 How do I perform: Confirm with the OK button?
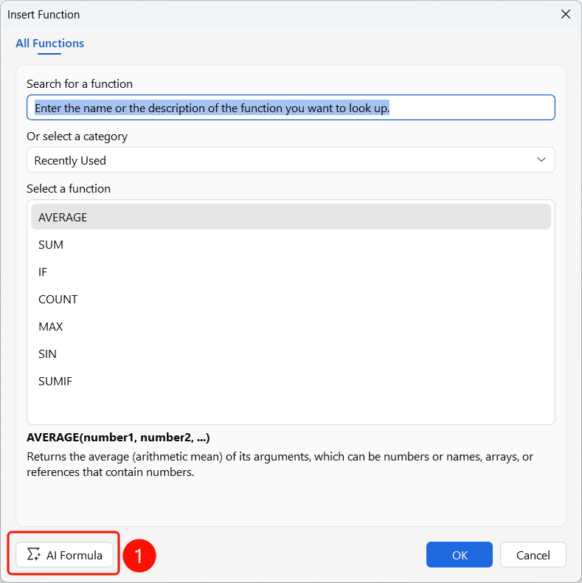460,555
